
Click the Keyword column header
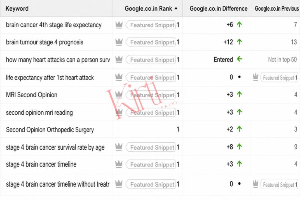(x=17, y=9)
